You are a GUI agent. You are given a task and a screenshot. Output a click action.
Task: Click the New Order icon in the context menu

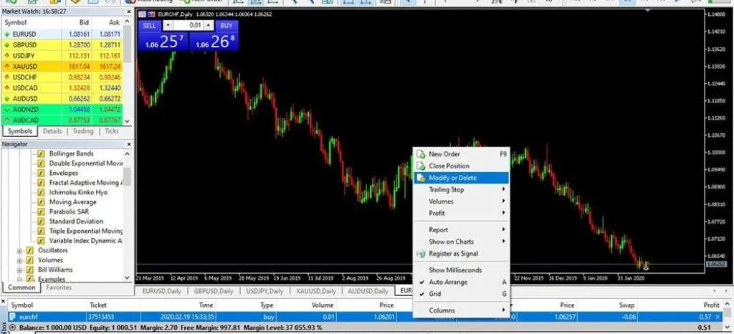(421, 154)
